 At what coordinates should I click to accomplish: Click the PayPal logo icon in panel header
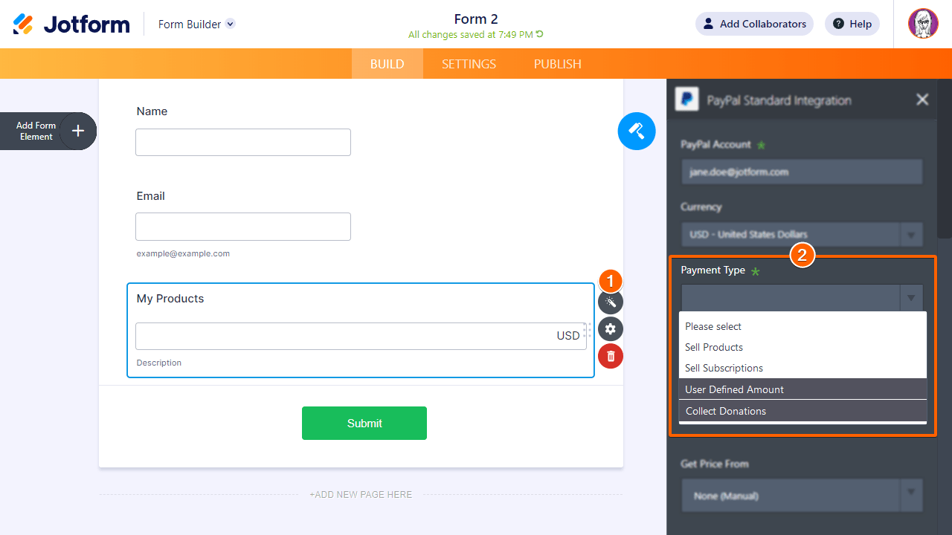coord(687,100)
